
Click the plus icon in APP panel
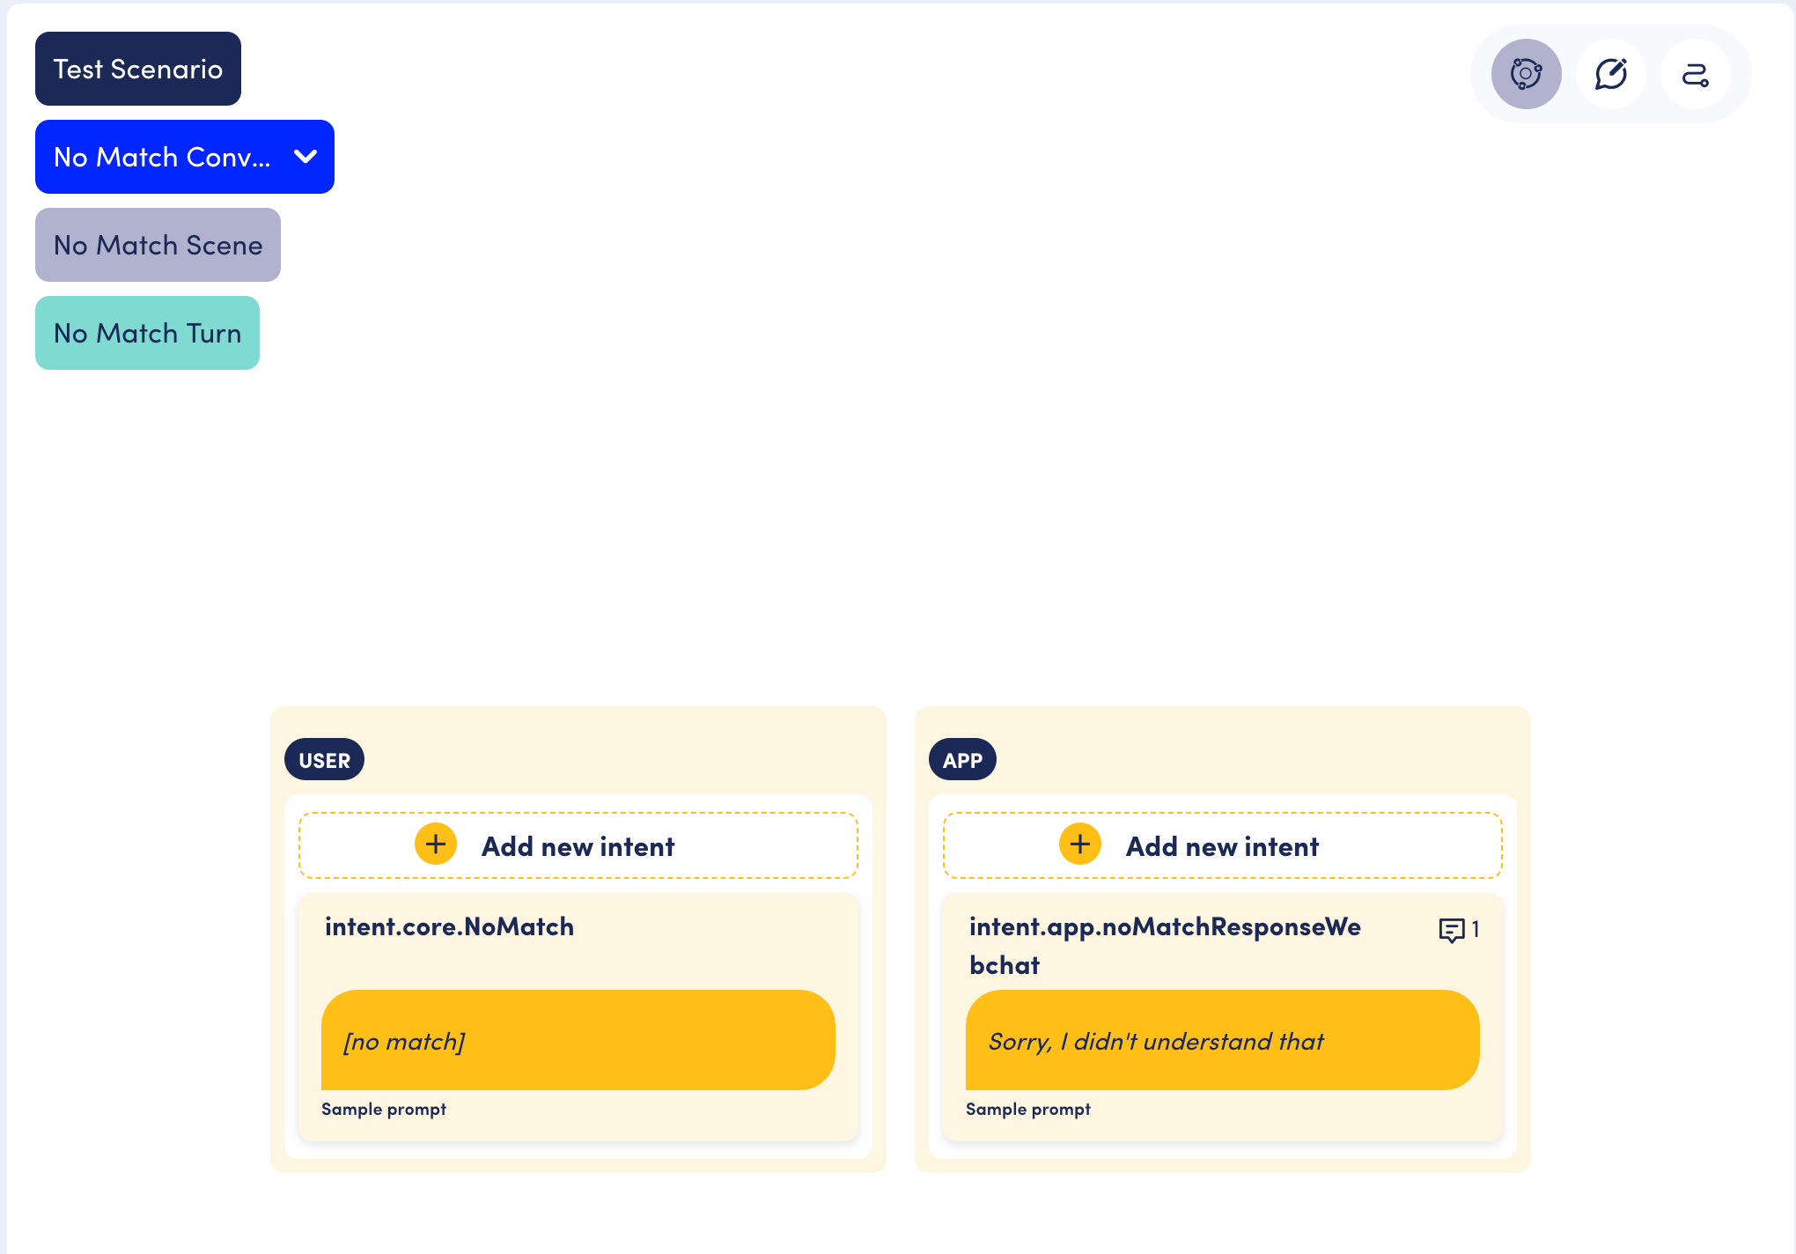[x=1080, y=845]
